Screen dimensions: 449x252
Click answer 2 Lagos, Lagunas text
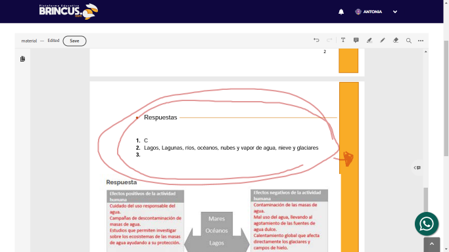231,148
